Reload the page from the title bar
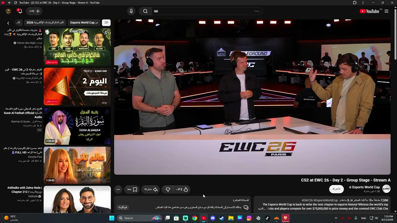The image size is (397, 223). (16, 3)
